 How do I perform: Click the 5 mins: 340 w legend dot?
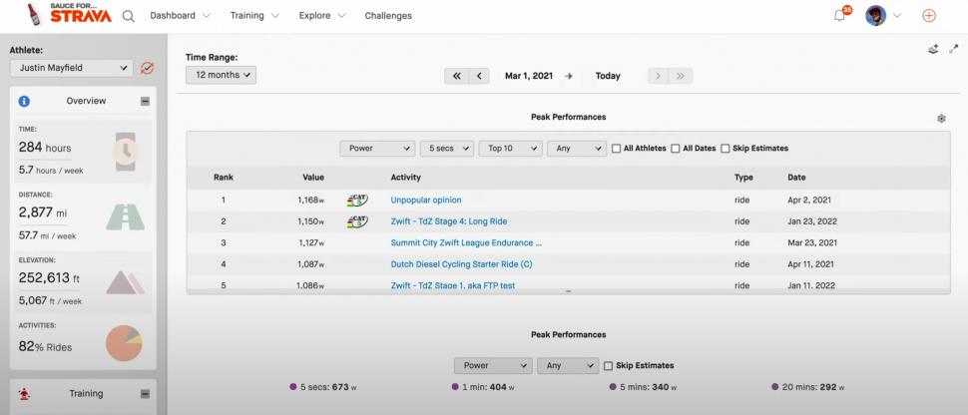tap(613, 387)
